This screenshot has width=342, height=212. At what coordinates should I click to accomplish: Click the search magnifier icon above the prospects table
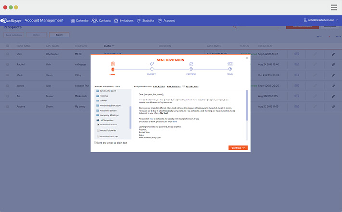[x=235, y=27]
